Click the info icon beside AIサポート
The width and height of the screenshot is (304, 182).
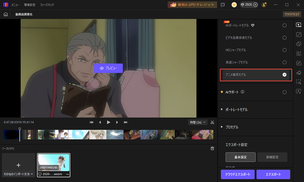(x=242, y=92)
